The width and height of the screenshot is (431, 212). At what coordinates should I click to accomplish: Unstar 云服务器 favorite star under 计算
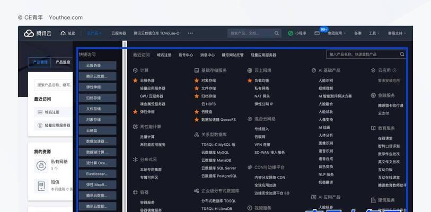(x=135, y=81)
